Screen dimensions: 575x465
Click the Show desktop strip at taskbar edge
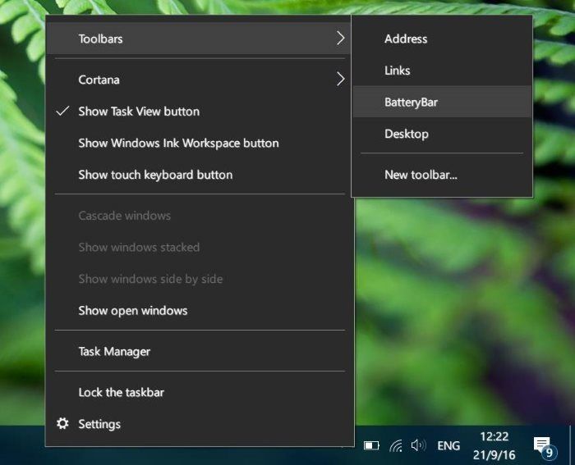pos(572,445)
